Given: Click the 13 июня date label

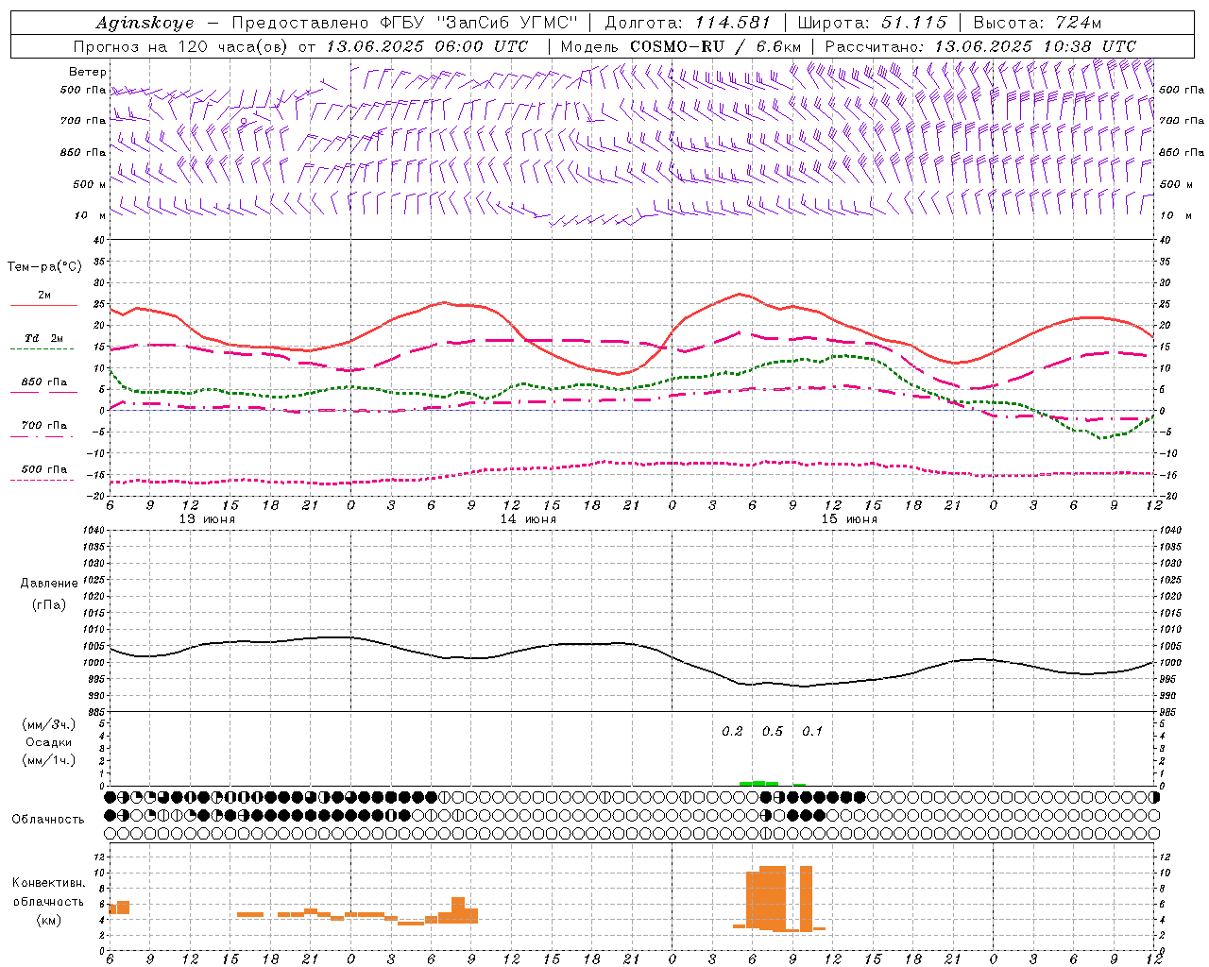Looking at the screenshot, I should (x=207, y=519).
